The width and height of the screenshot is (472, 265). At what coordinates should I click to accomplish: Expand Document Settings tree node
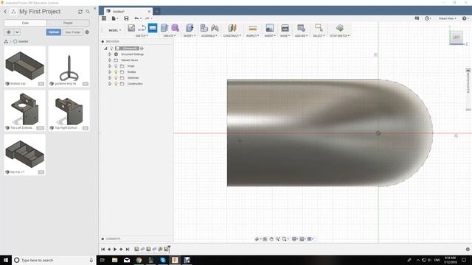click(x=110, y=54)
